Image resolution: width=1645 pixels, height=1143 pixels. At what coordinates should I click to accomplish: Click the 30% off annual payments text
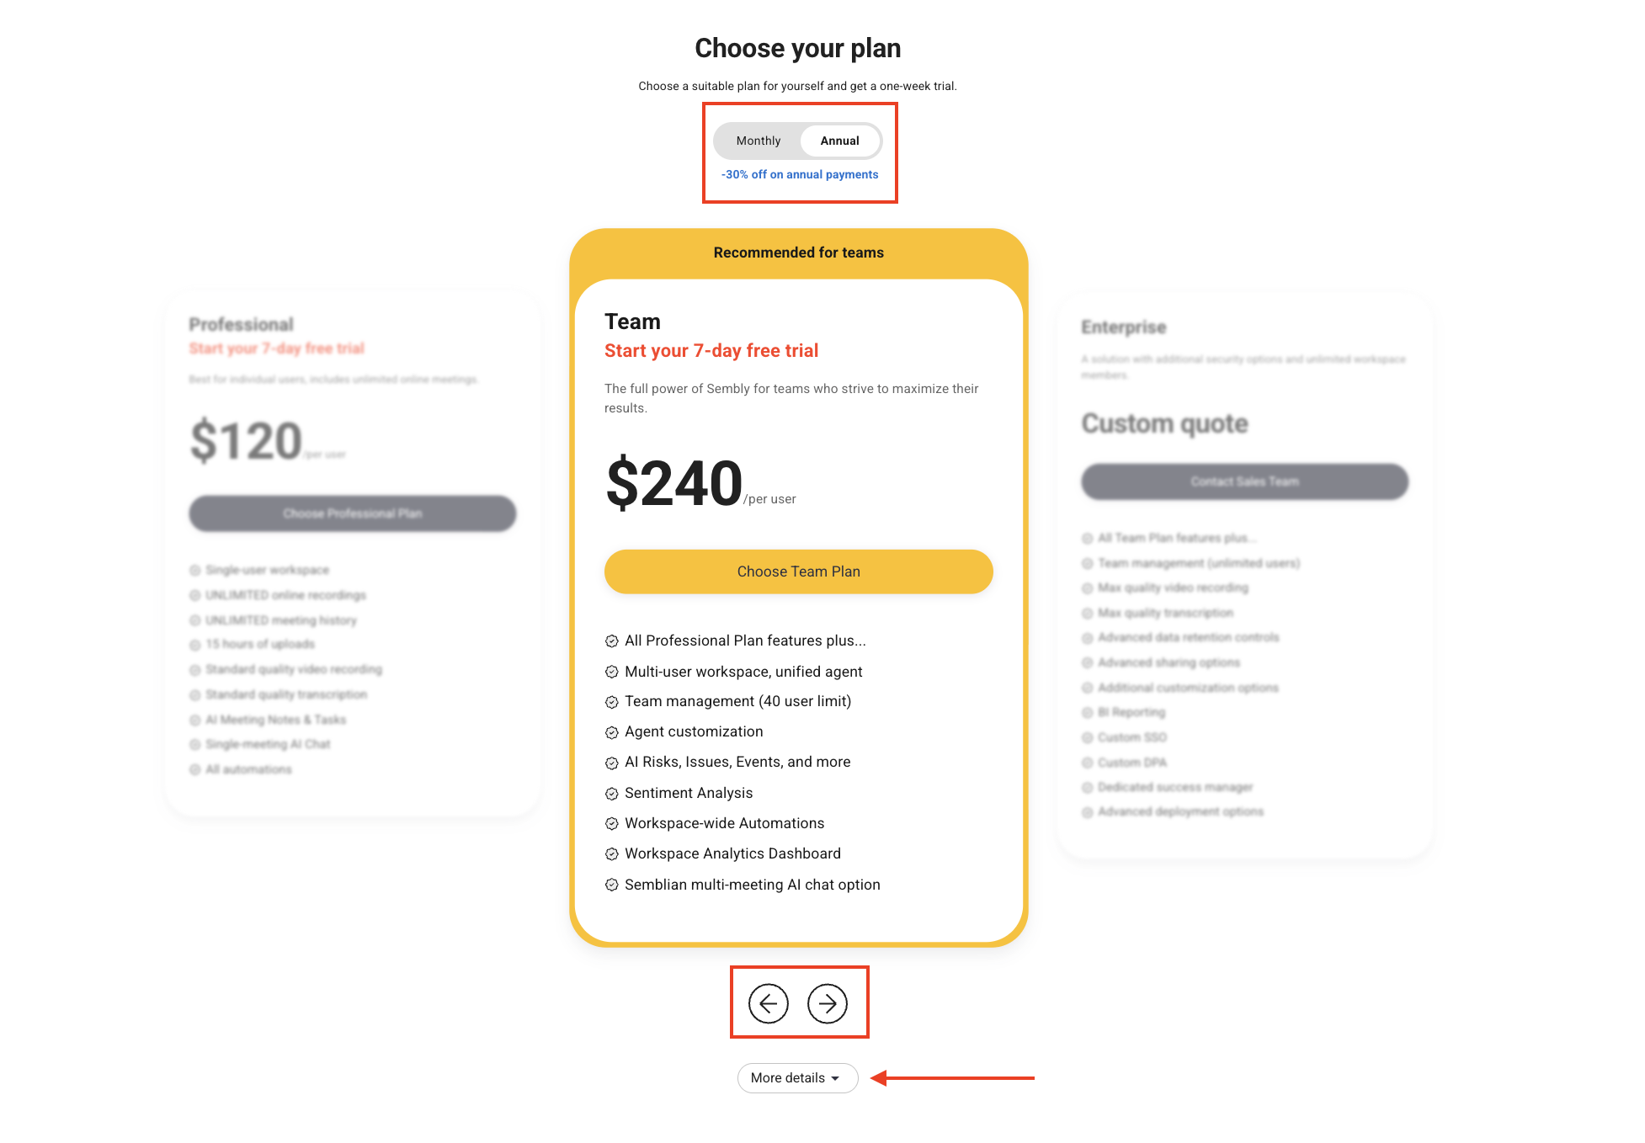(800, 174)
